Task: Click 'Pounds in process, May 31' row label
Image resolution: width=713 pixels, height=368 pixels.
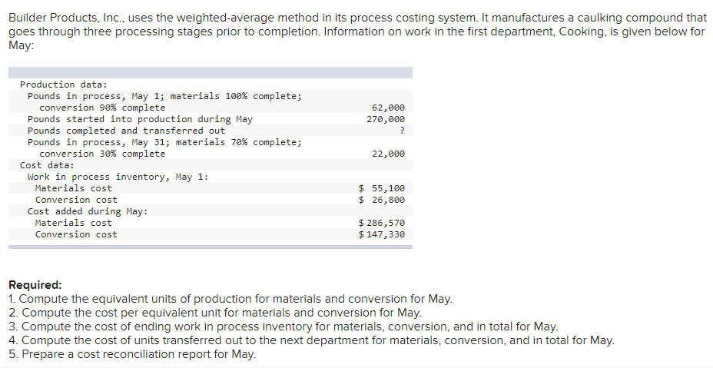Action: tap(164, 142)
